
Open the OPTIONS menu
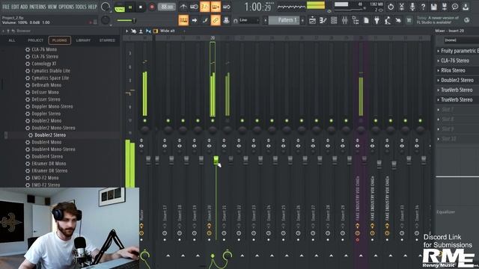click(67, 7)
